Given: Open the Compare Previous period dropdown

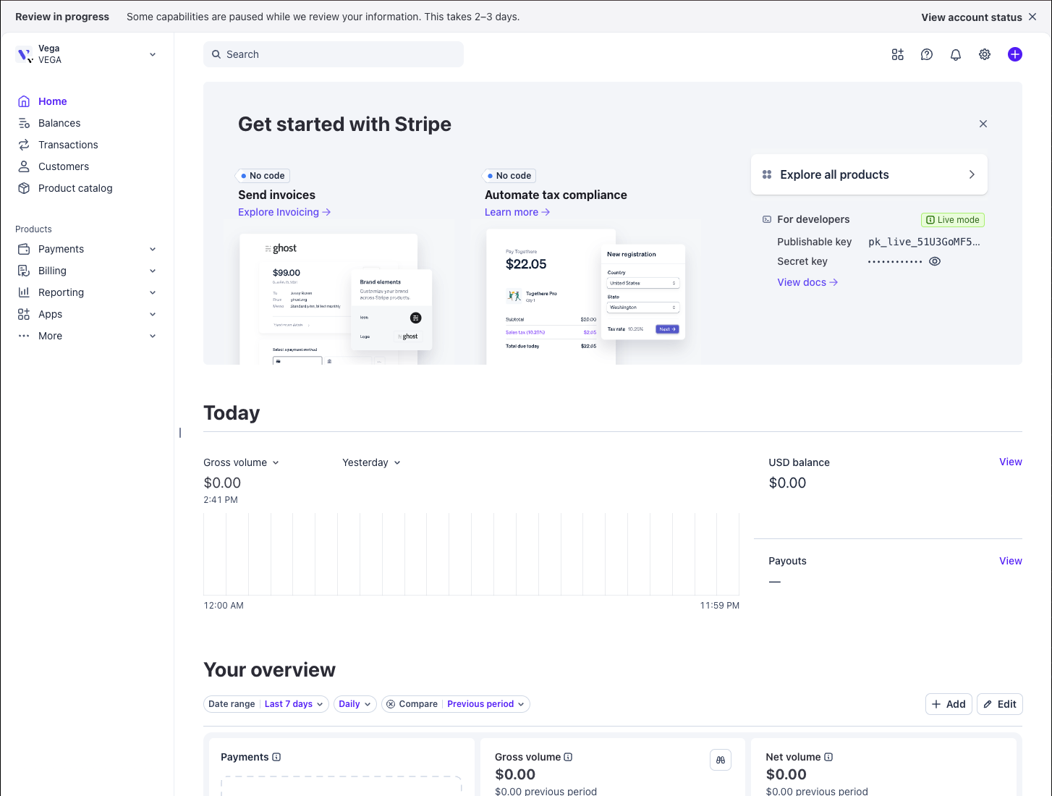Looking at the screenshot, I should [x=485, y=704].
